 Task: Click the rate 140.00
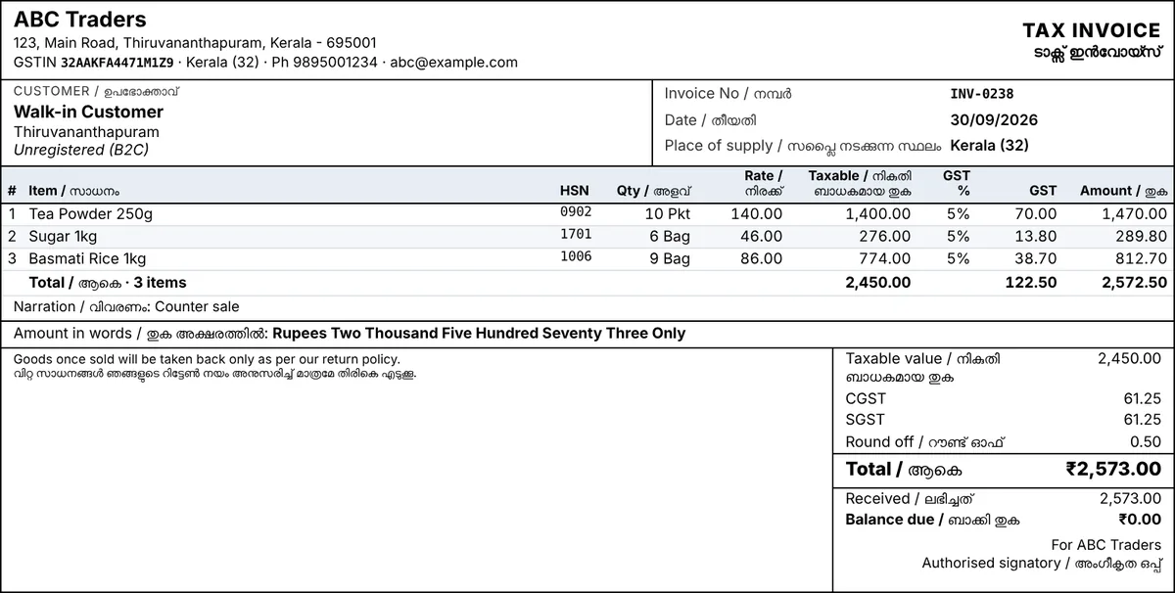click(757, 213)
